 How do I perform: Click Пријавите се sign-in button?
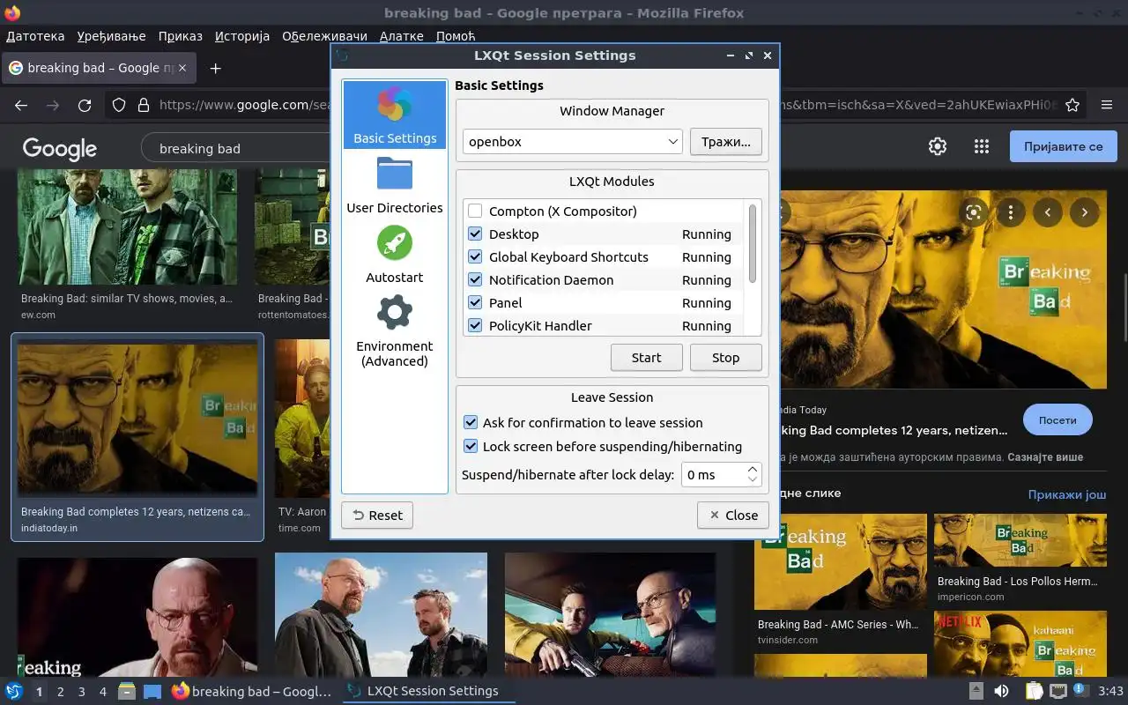(1064, 146)
